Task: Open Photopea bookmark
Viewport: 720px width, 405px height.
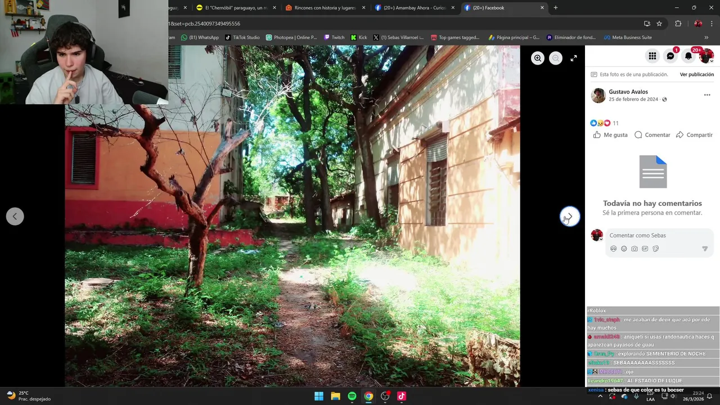Action: (291, 38)
